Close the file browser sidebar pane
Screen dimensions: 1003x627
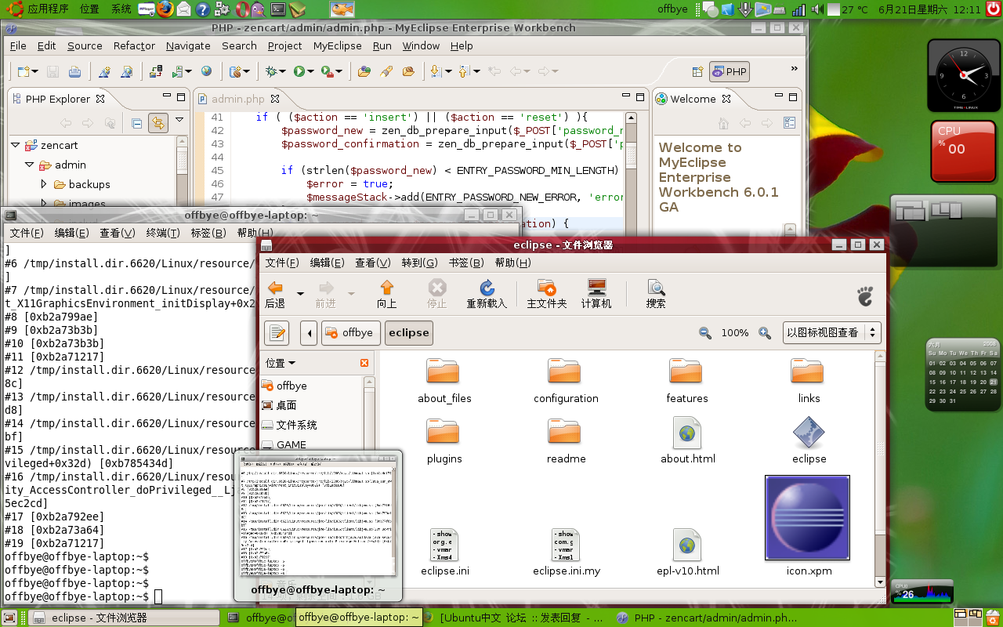364,363
